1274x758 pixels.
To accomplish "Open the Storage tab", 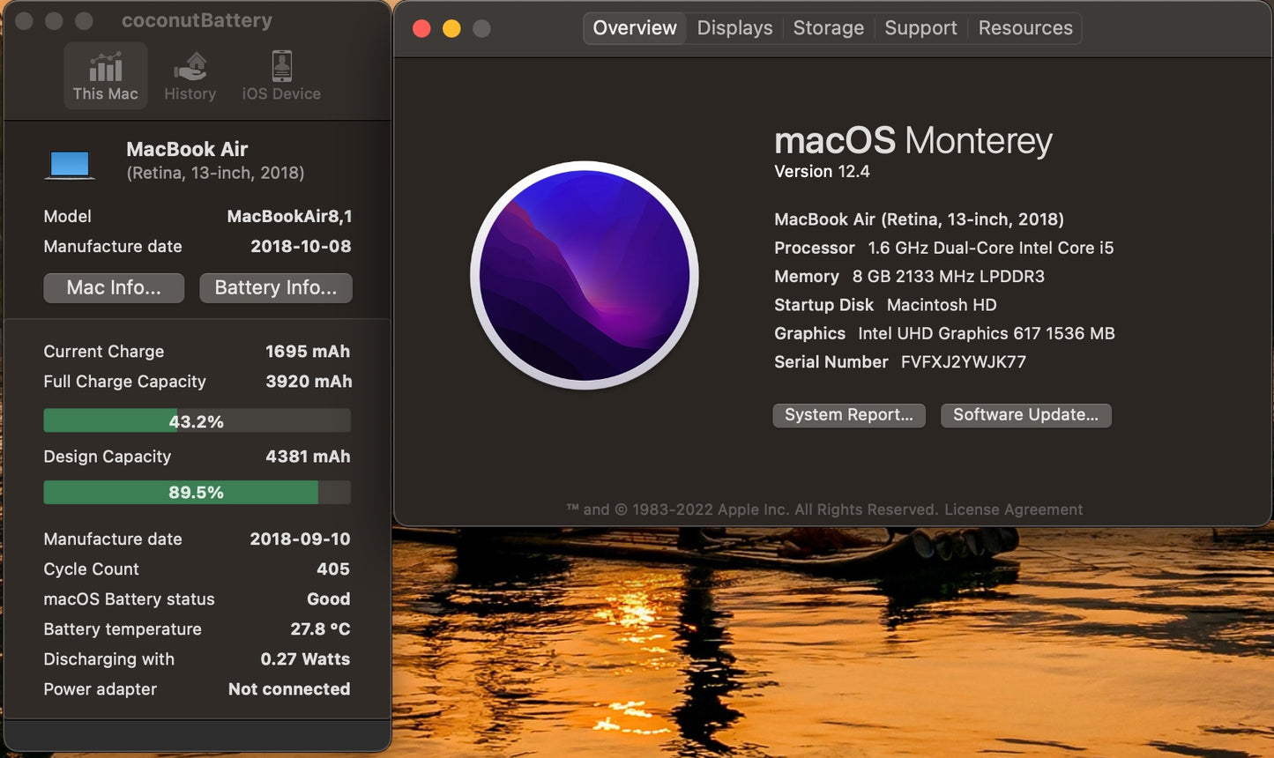I will point(828,27).
